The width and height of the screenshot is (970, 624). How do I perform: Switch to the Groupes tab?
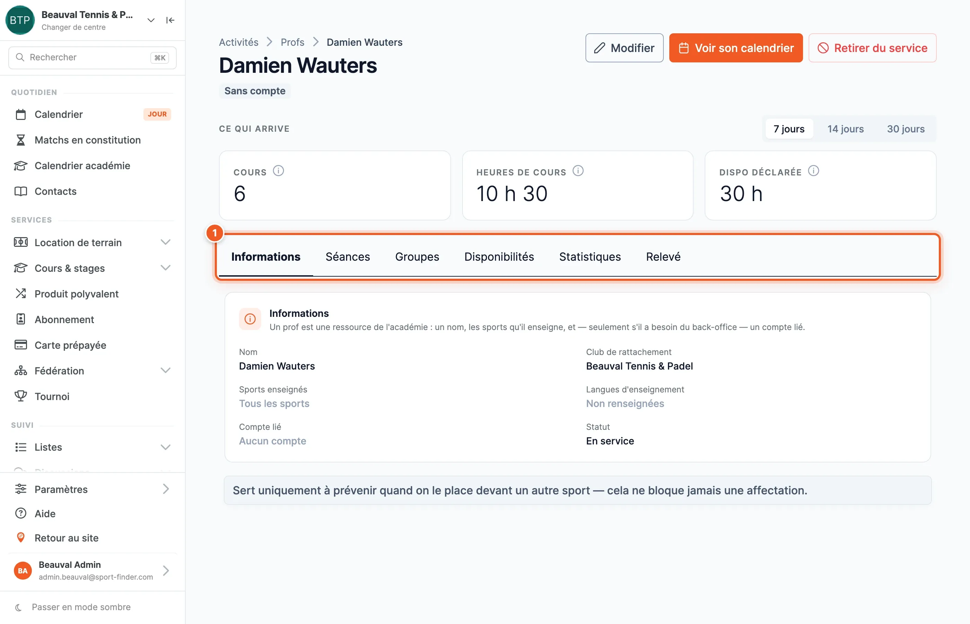pyautogui.click(x=417, y=257)
